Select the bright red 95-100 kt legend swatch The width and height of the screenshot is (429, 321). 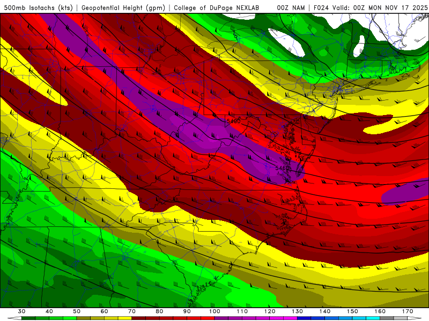pos(208,318)
